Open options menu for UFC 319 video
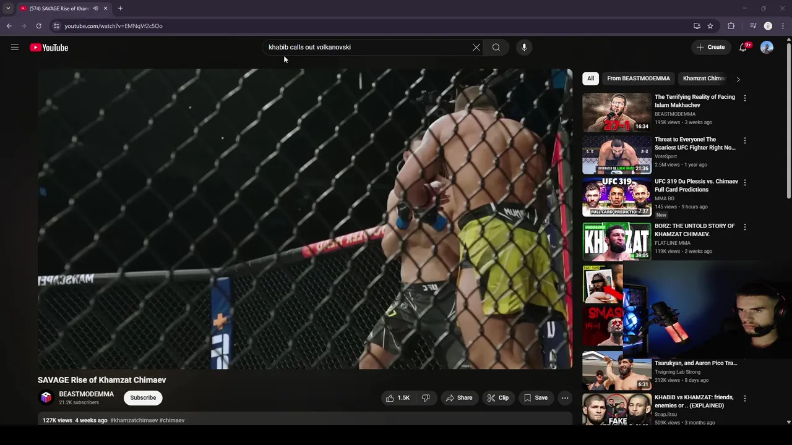This screenshot has height=445, width=792. pyautogui.click(x=745, y=183)
